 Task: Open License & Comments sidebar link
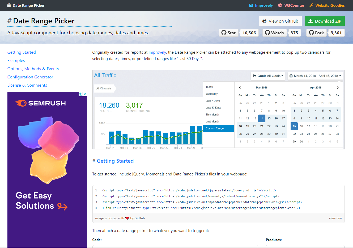click(27, 85)
